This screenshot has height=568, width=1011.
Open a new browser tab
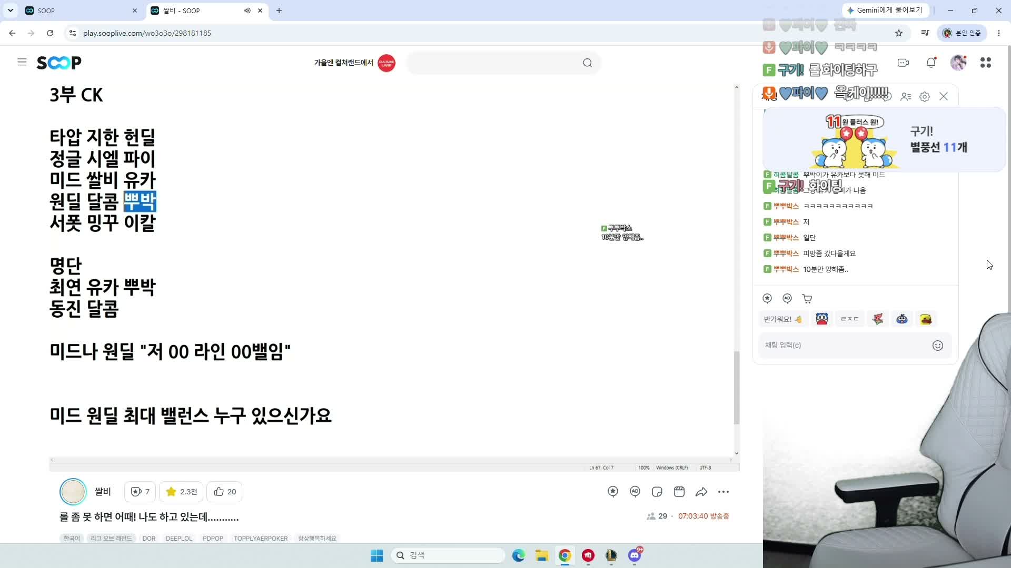(x=279, y=11)
